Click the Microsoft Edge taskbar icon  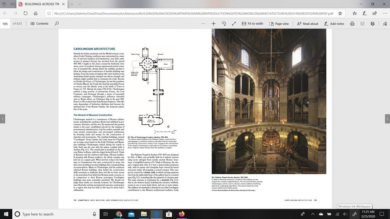(157, 214)
